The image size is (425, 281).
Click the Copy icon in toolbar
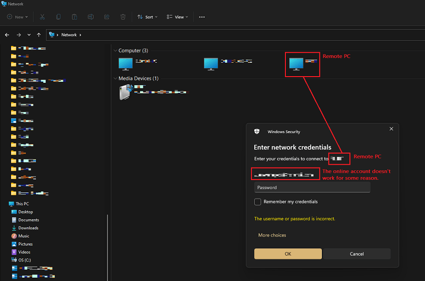(58, 17)
